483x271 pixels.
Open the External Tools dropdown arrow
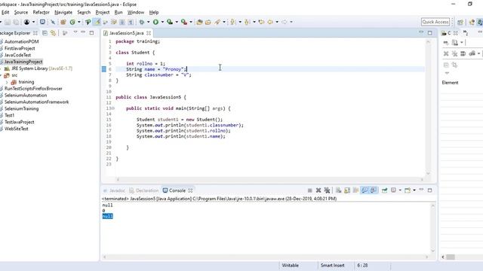[191, 22]
